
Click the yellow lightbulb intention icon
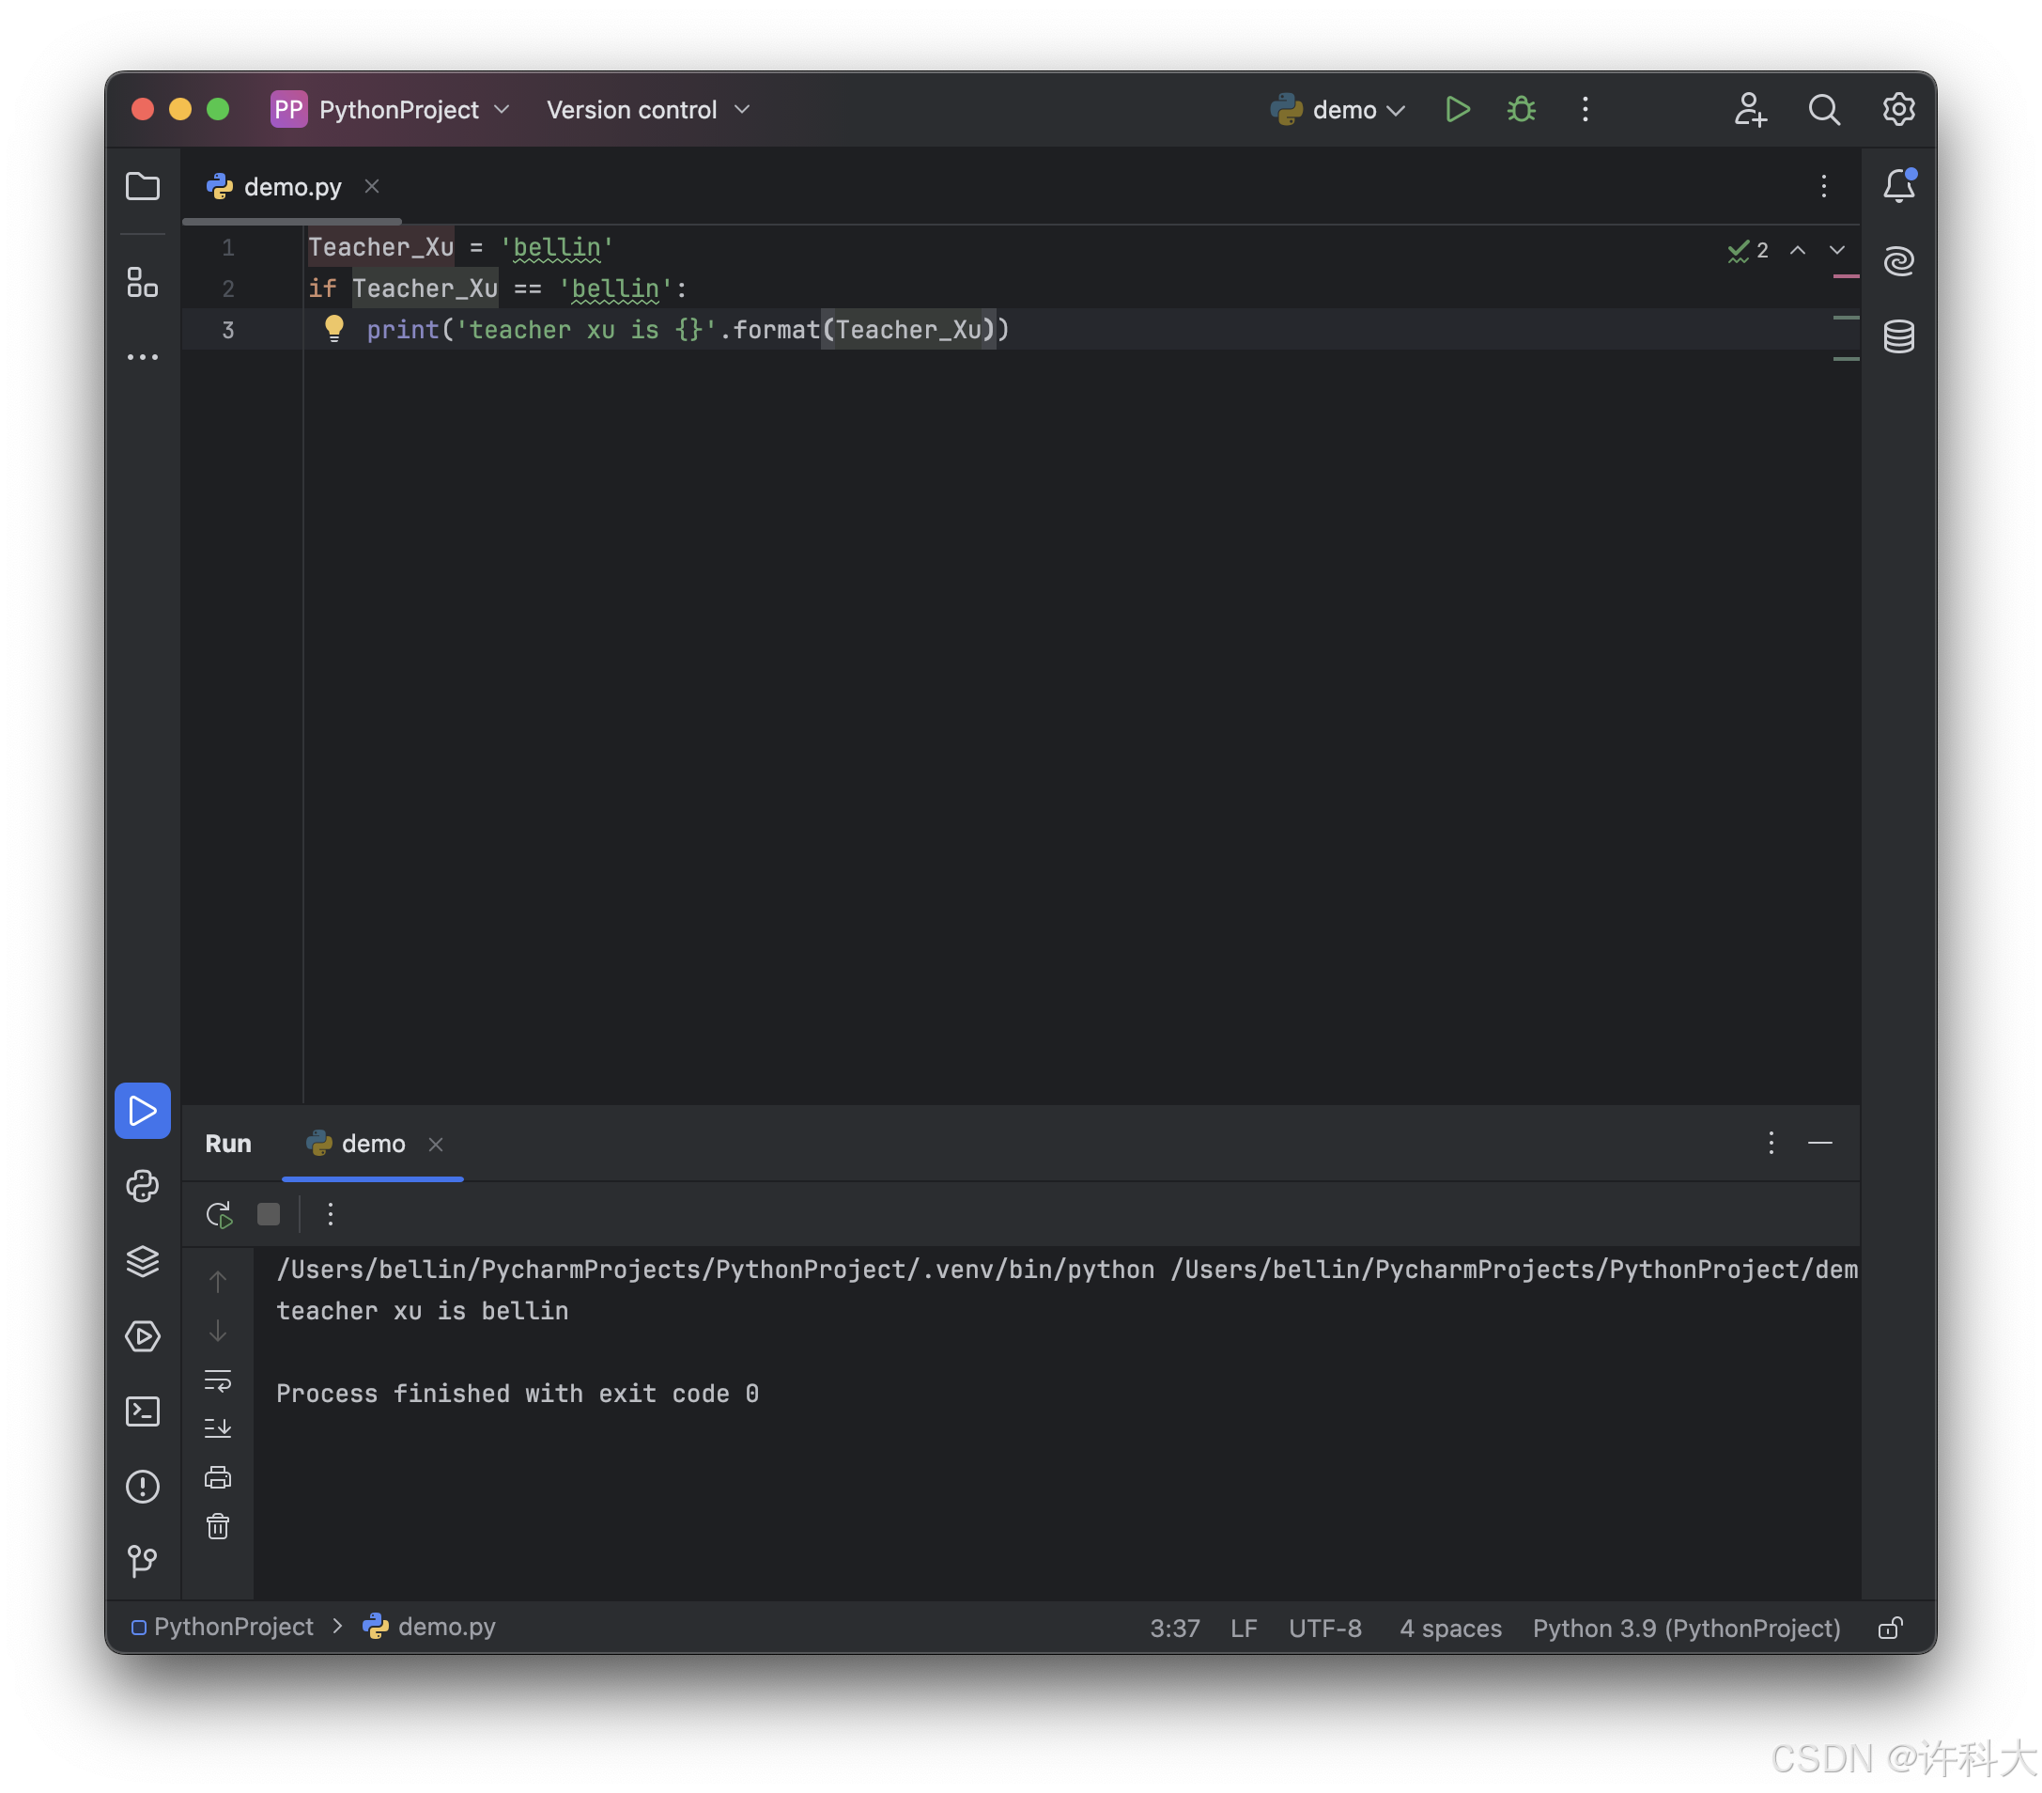(x=333, y=329)
